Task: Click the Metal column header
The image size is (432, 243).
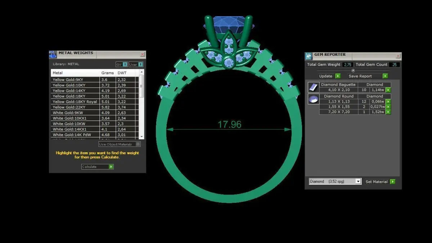Action: click(x=75, y=73)
